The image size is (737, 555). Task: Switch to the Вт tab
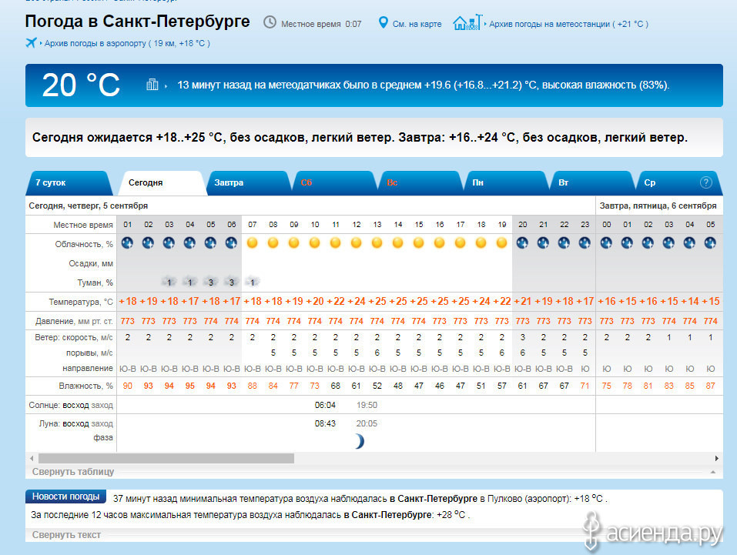[591, 182]
